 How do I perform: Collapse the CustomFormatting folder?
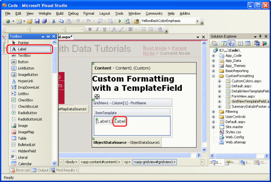pyautogui.click(x=213, y=76)
